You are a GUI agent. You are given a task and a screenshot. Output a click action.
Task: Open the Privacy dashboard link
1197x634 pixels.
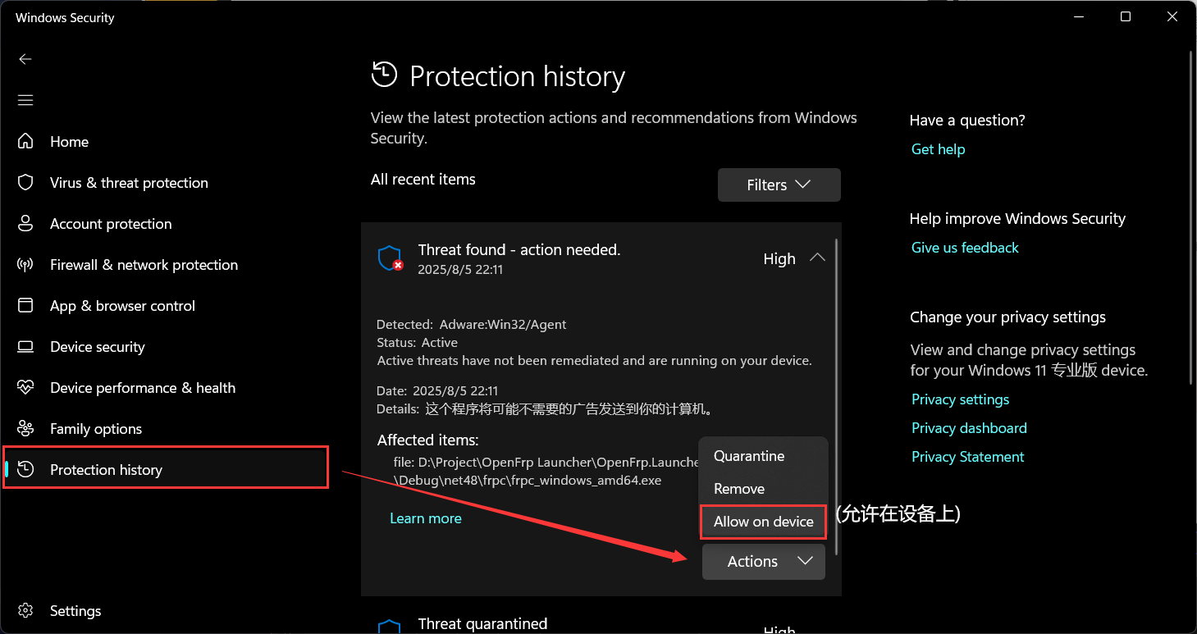click(969, 428)
